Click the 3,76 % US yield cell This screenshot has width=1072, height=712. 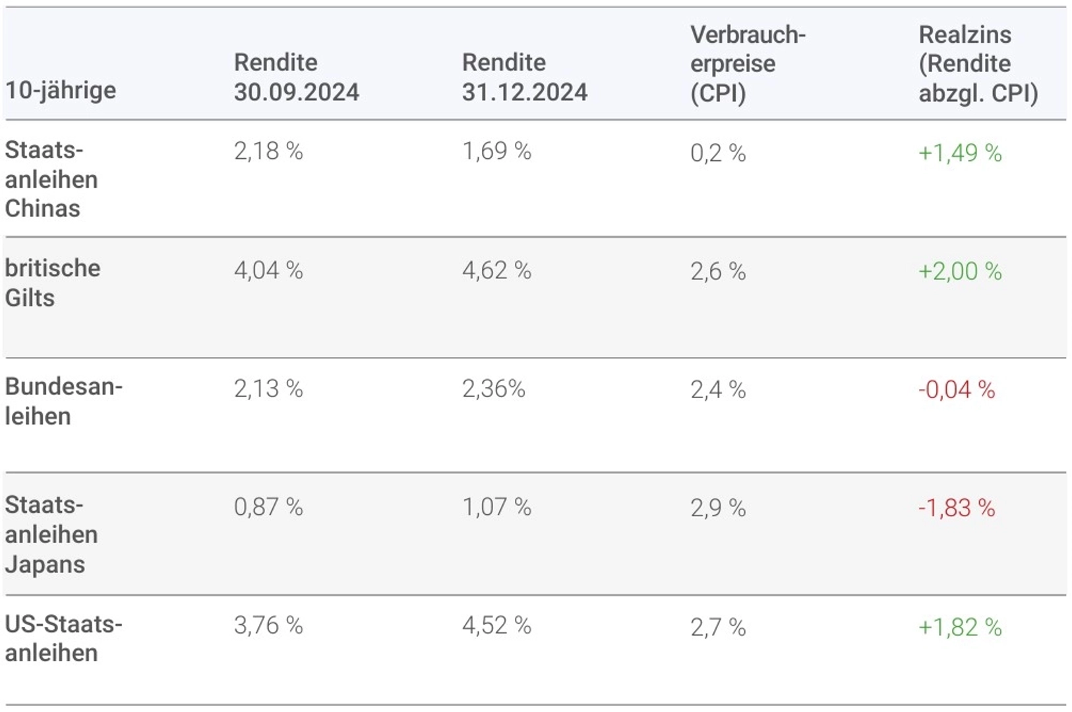(x=268, y=626)
